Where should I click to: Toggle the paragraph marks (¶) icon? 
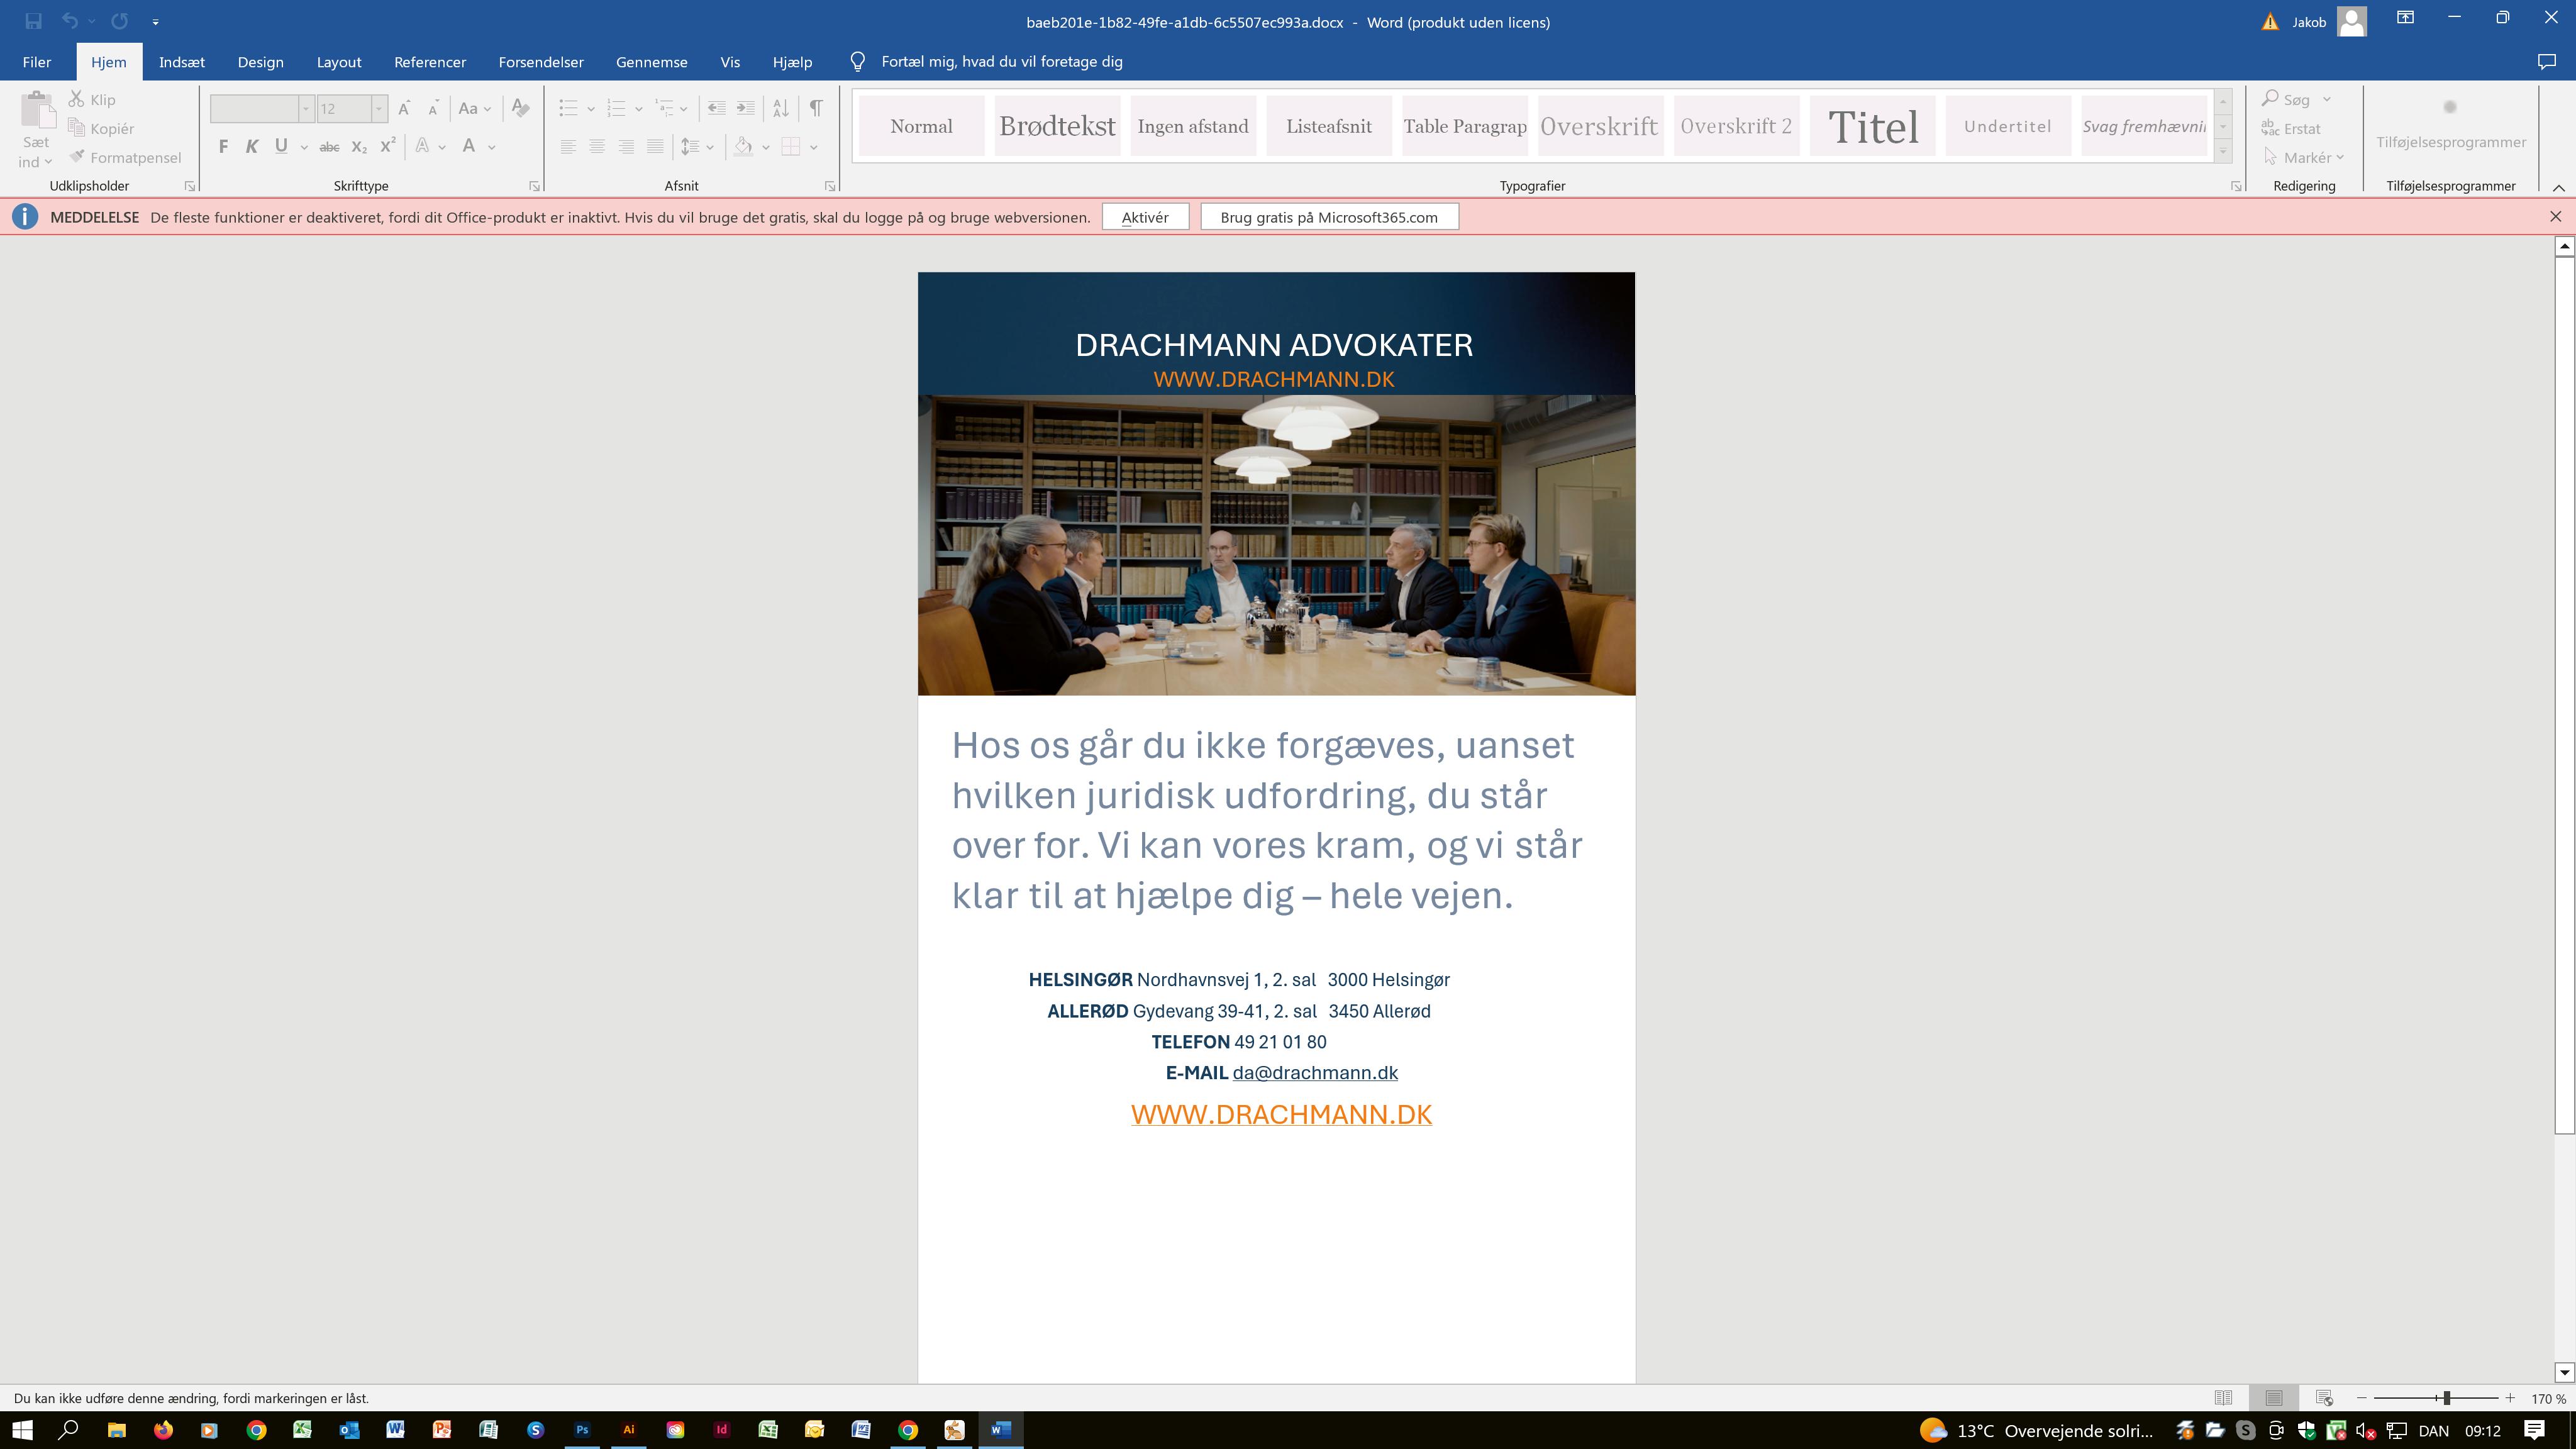coord(816,108)
